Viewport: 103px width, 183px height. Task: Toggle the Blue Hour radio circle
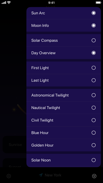pyautogui.click(x=94, y=133)
